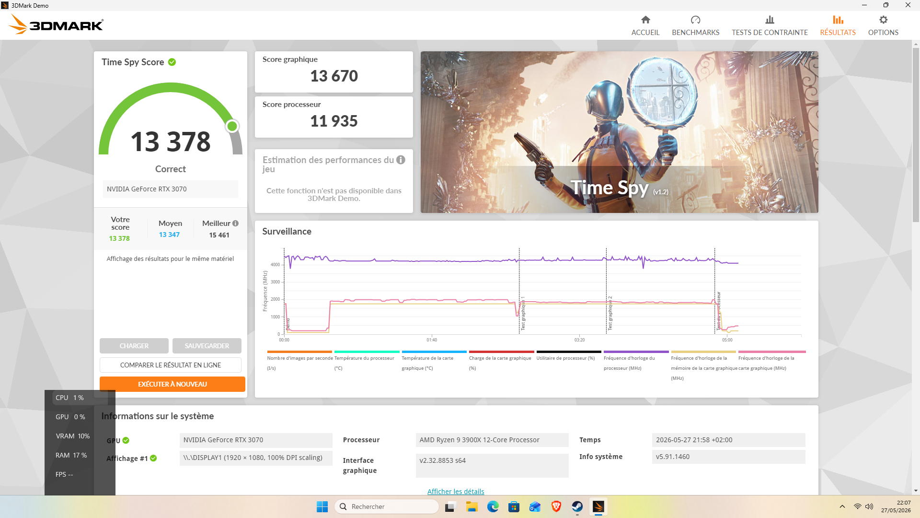Open the Windows Start menu
Screen dimensions: 920x518
click(322, 506)
